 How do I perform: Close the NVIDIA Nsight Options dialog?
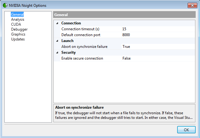click(192, 5)
